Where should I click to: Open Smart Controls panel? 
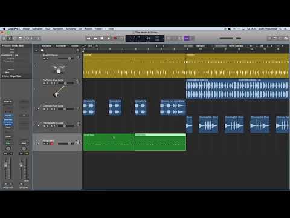point(27,38)
